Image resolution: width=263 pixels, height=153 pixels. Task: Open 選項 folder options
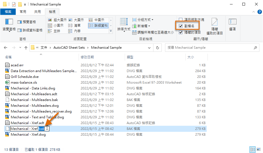tap(232, 25)
